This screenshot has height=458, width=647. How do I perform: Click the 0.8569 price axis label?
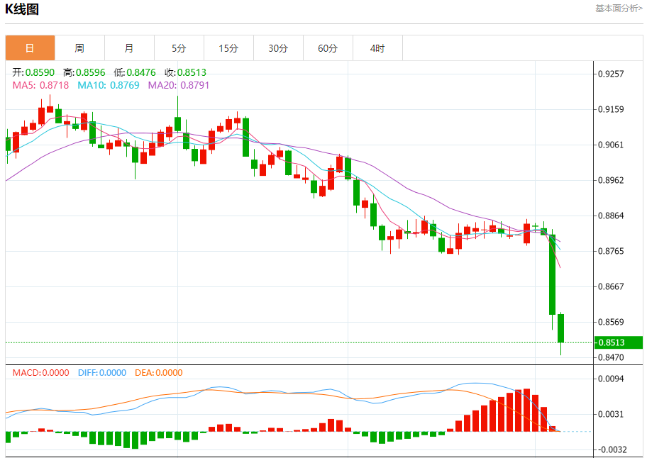(x=611, y=322)
